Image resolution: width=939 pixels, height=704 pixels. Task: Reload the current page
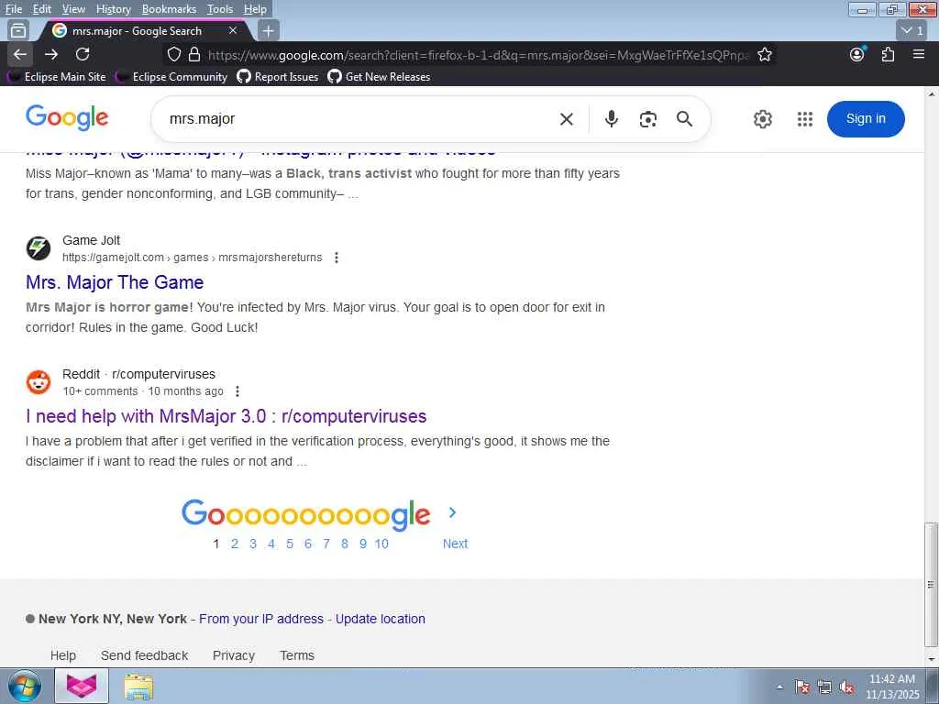[x=83, y=54]
